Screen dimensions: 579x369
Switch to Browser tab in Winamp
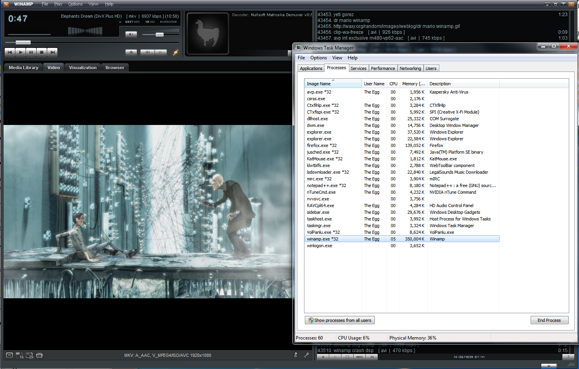click(x=114, y=68)
